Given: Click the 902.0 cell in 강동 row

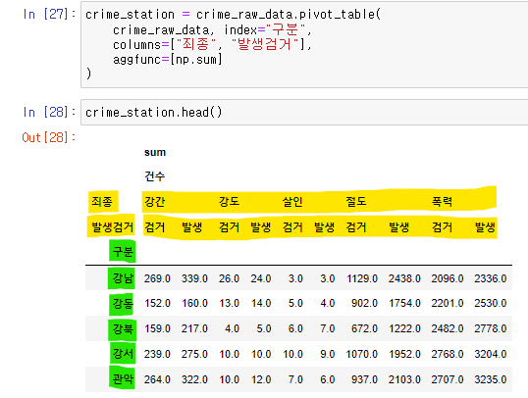Looking at the screenshot, I should [364, 303].
